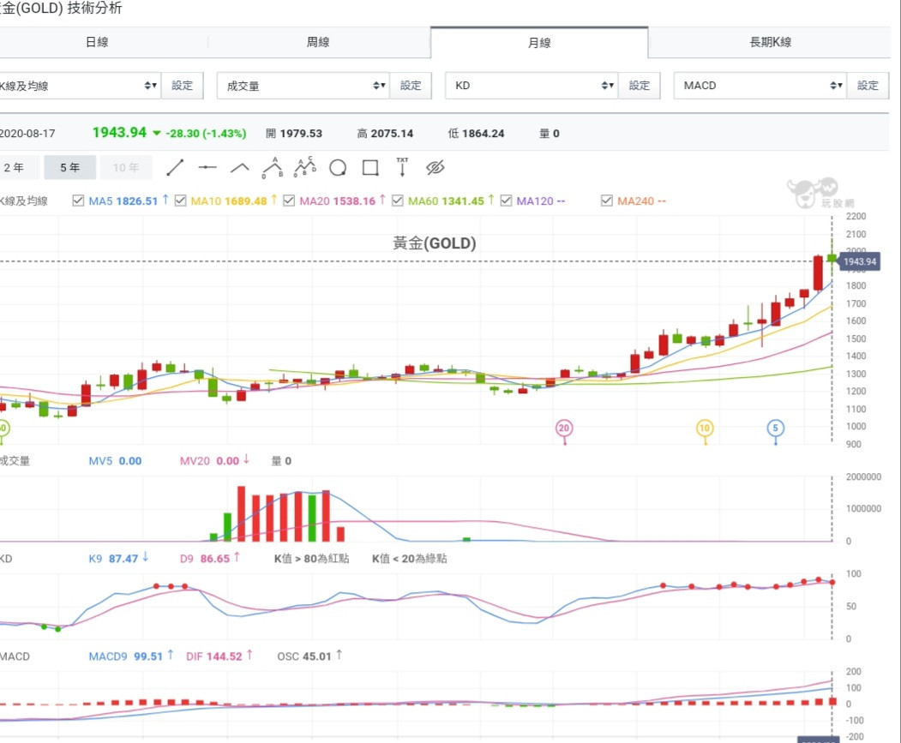Screen dimensions: 901x743
Task: Select the ABC wave pattern tool
Action: tap(273, 168)
